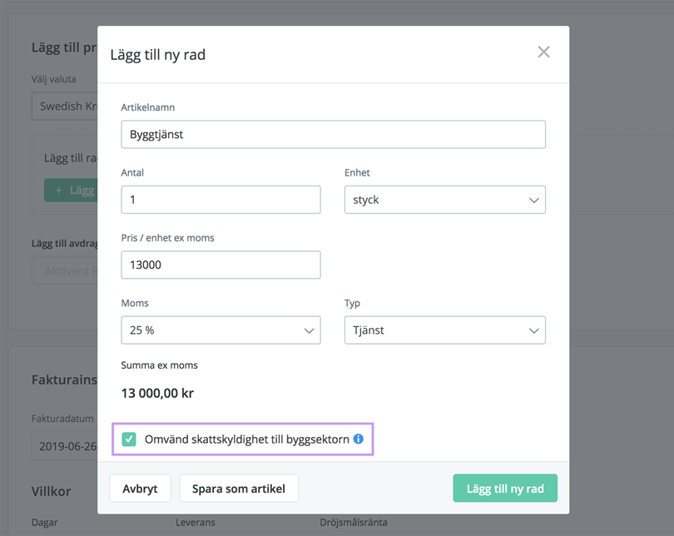This screenshot has width=674, height=536.
Task: Click the Aktivera field under Lägg till avdrag
Action: coord(65,271)
